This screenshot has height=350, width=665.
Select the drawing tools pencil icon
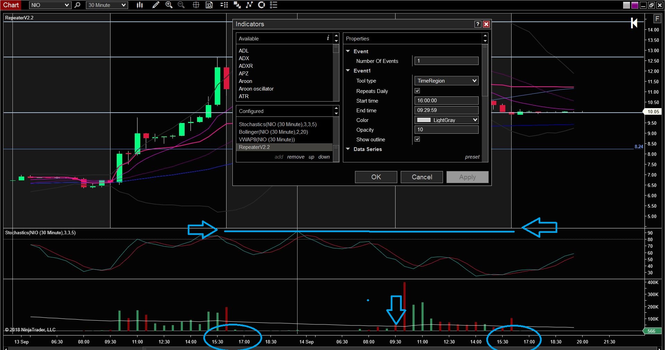tap(156, 5)
